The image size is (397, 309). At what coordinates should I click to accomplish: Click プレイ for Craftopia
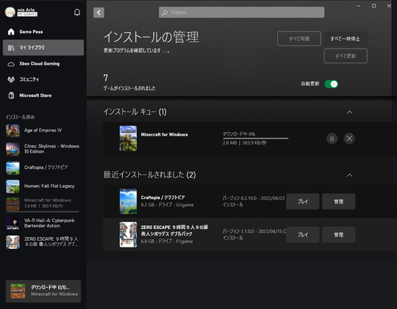pyautogui.click(x=303, y=202)
